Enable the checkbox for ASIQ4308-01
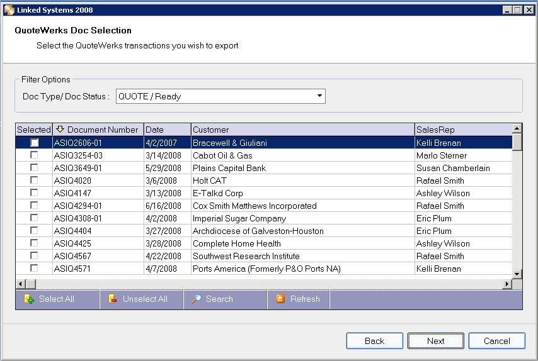Viewport: 538px width, 361px height. pyautogui.click(x=34, y=218)
